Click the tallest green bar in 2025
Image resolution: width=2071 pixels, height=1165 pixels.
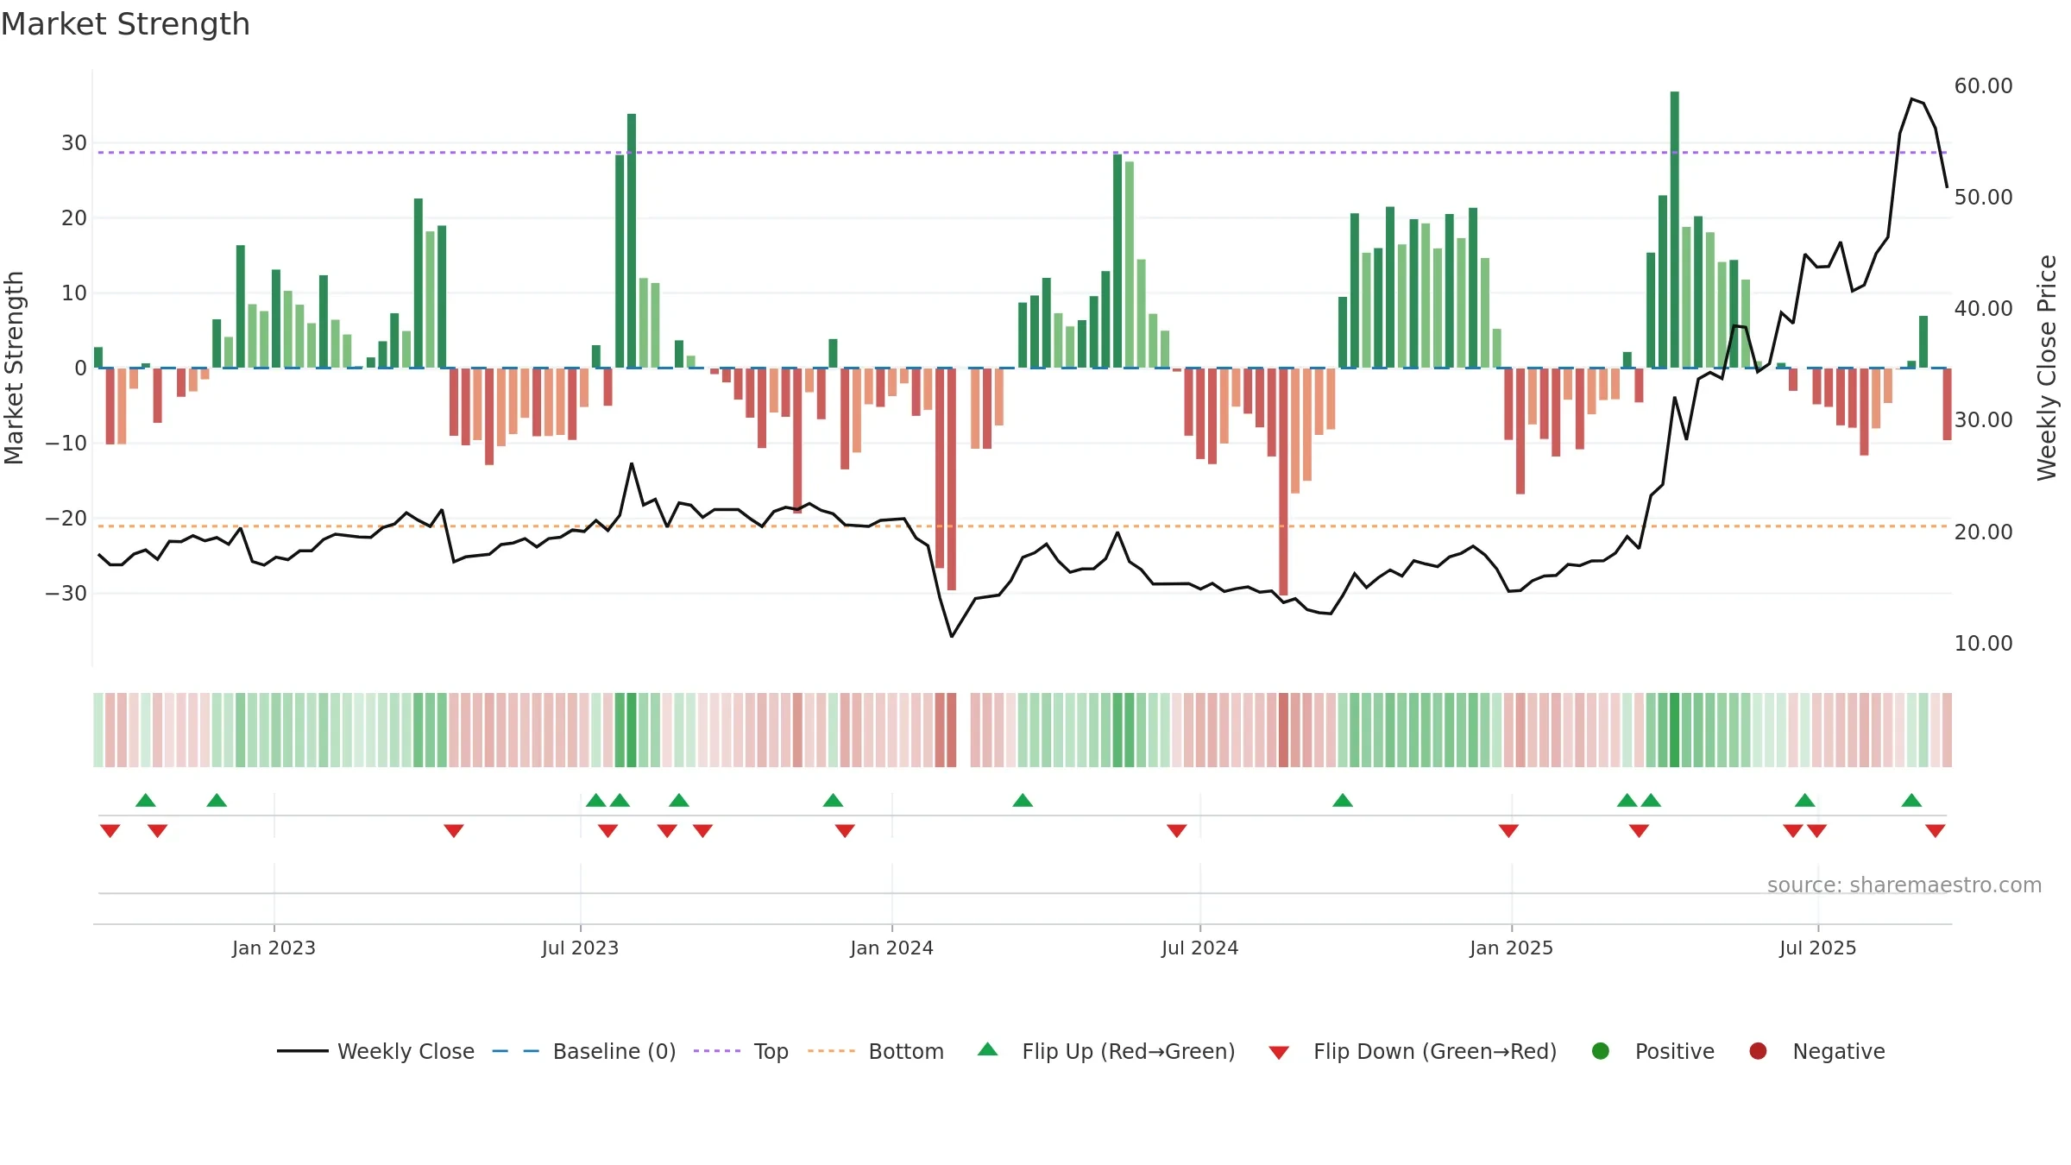tap(1674, 230)
